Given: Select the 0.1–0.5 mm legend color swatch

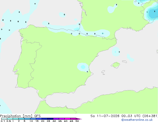Looking at the screenshot, I should click(4, 119).
